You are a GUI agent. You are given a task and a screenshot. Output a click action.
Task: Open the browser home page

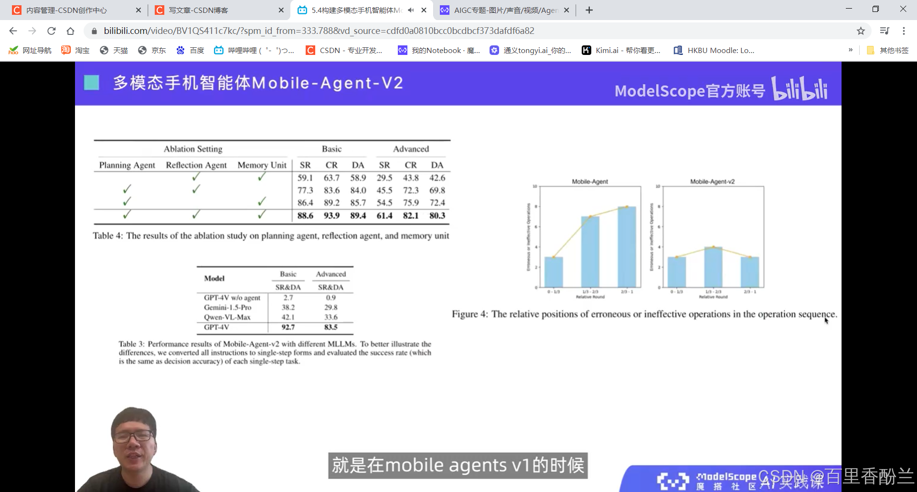coord(70,31)
